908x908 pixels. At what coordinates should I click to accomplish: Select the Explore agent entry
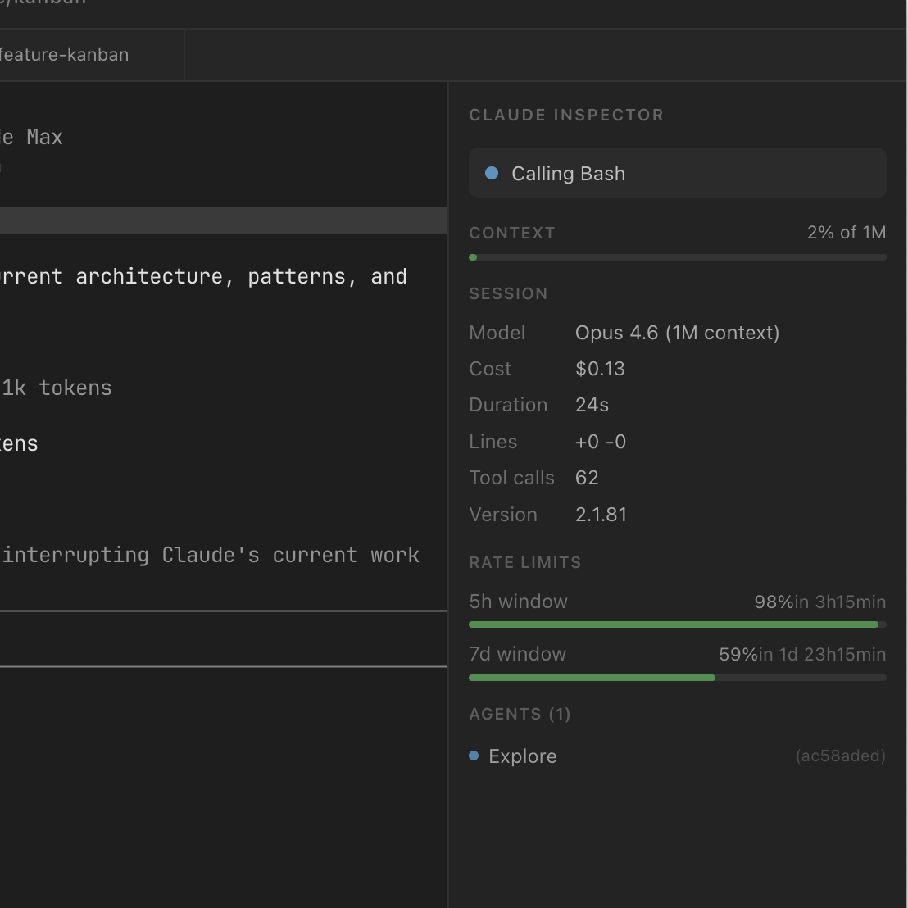click(522, 756)
